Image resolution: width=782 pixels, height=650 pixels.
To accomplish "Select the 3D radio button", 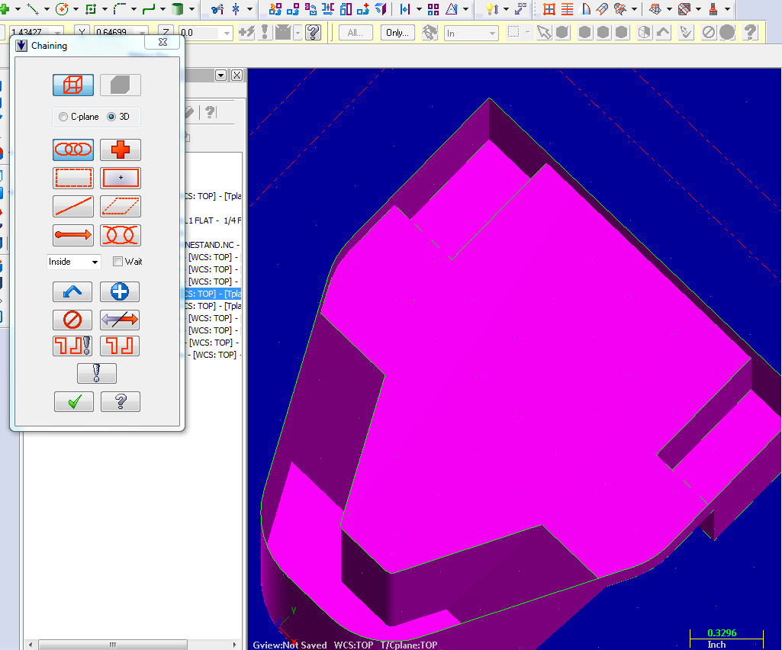I will (x=111, y=117).
